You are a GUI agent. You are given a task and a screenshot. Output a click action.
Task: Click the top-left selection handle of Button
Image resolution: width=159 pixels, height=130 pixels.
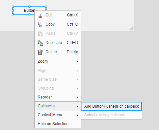(x=13, y=7)
